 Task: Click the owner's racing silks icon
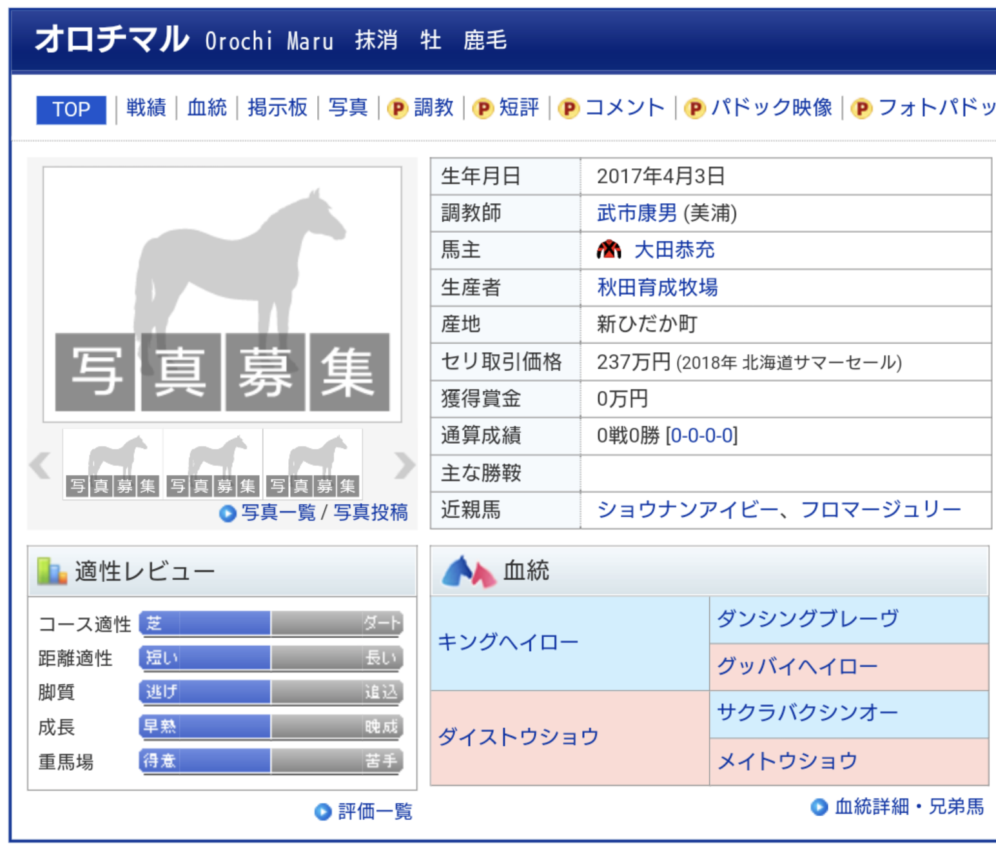tap(609, 250)
